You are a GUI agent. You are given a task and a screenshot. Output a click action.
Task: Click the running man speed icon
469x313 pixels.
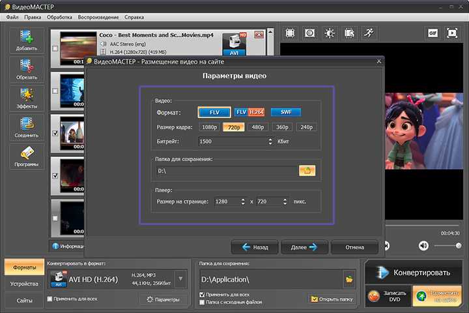click(369, 33)
